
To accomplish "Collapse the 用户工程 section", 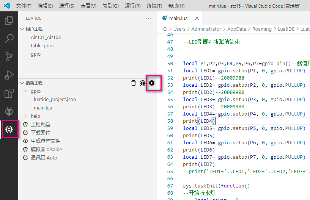I will click(22, 29).
